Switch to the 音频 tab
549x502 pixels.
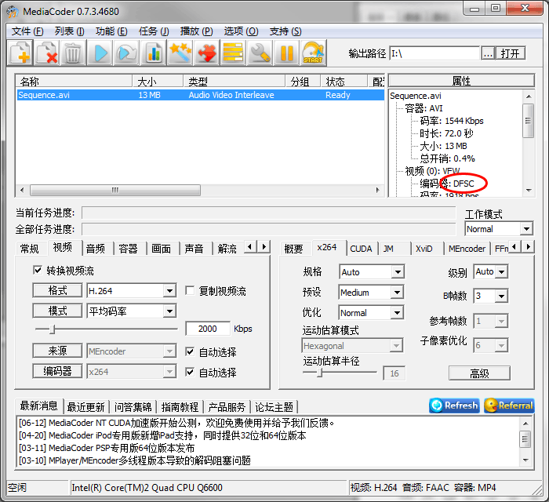pyautogui.click(x=96, y=249)
